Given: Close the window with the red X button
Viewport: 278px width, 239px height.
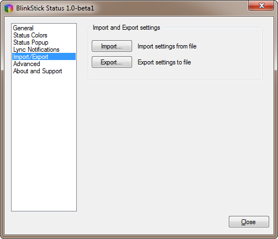Looking at the screenshot, I should coord(261,6).
